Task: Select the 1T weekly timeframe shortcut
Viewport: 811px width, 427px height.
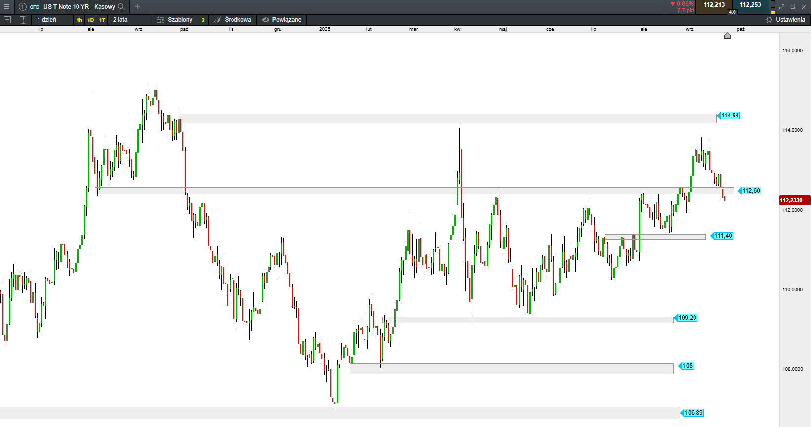Action: click(102, 20)
